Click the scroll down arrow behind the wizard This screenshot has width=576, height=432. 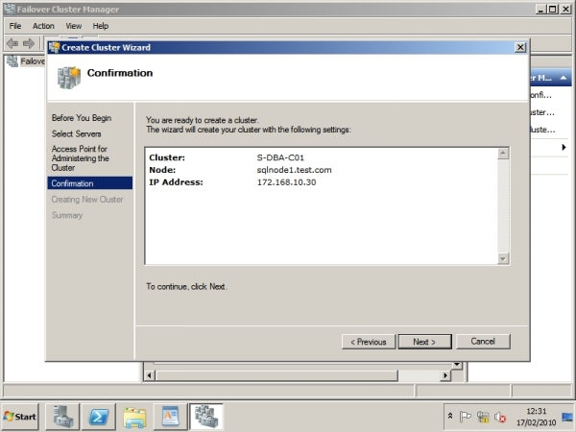[457, 365]
